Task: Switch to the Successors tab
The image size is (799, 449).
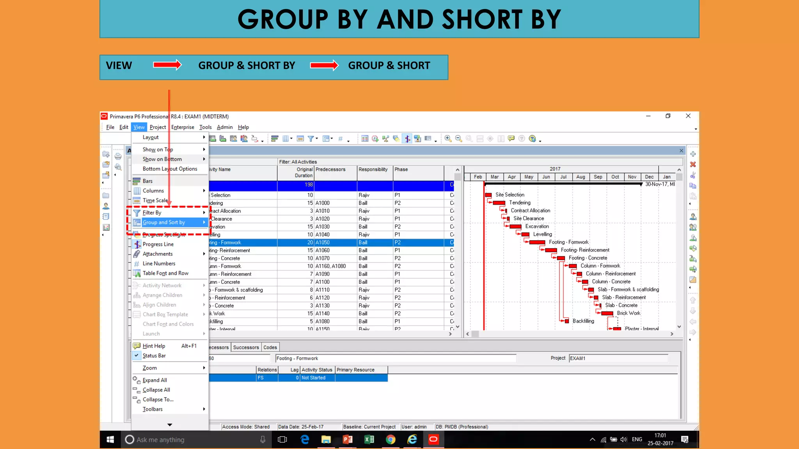Action: 246,347
